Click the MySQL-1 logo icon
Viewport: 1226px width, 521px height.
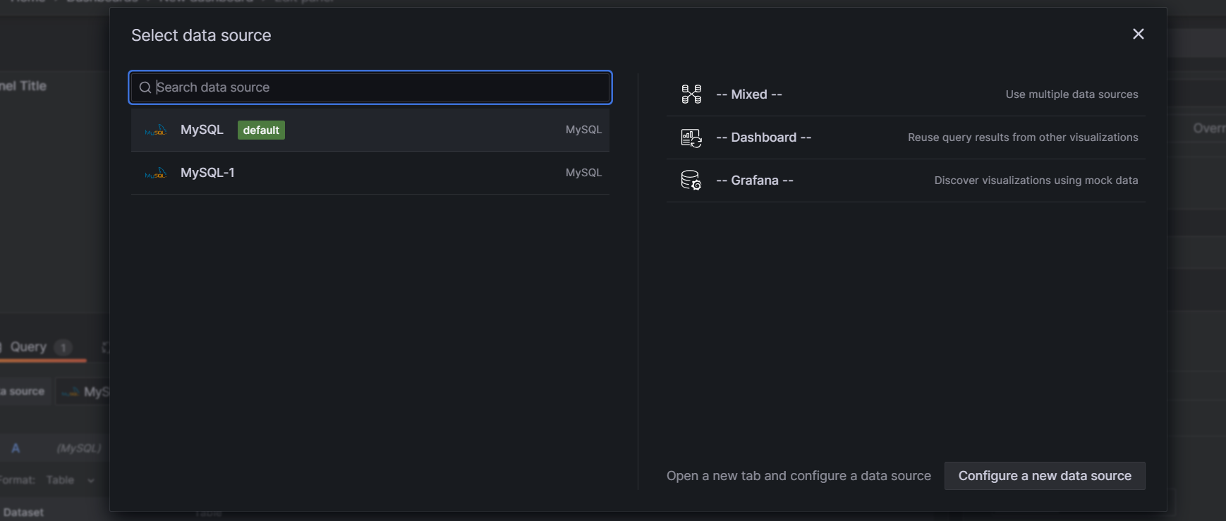(x=156, y=173)
